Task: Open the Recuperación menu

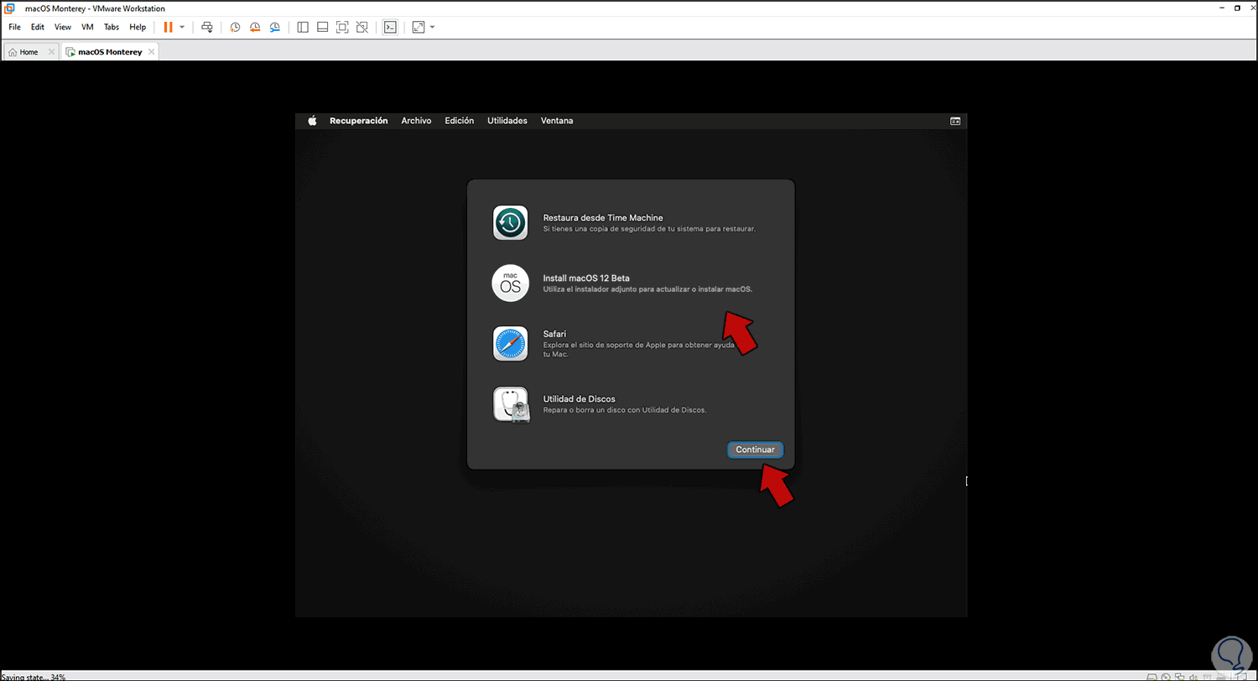Action: [359, 121]
